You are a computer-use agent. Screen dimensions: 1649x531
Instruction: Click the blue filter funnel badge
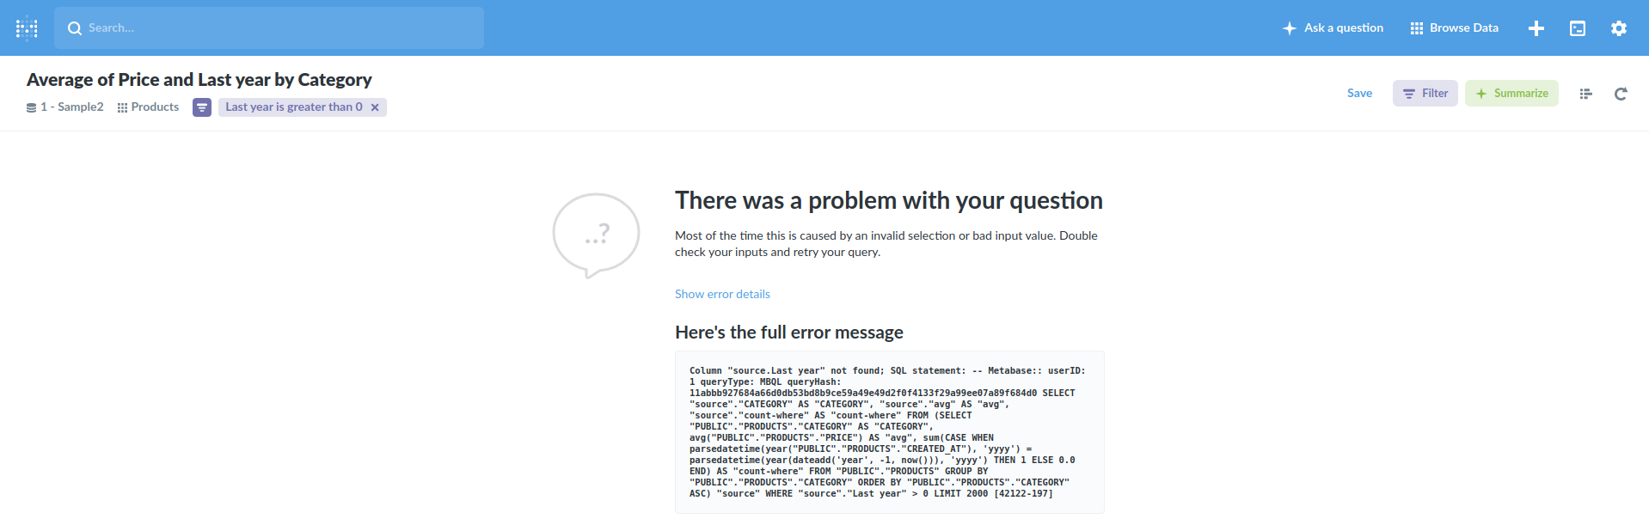pyautogui.click(x=201, y=107)
